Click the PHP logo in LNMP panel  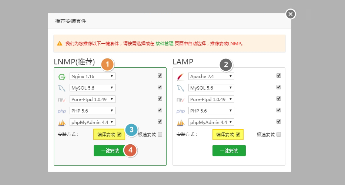tap(62, 111)
